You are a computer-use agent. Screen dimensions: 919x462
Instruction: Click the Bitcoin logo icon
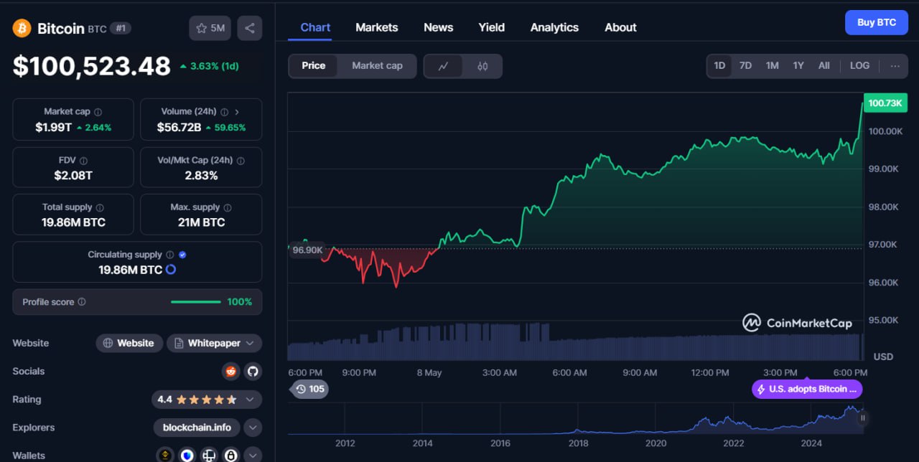(x=22, y=28)
